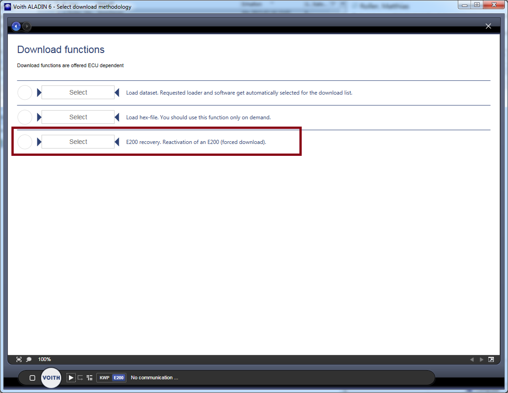The image size is (508, 393).
Task: Click the 'No communication ...' status text
Action: (155, 377)
